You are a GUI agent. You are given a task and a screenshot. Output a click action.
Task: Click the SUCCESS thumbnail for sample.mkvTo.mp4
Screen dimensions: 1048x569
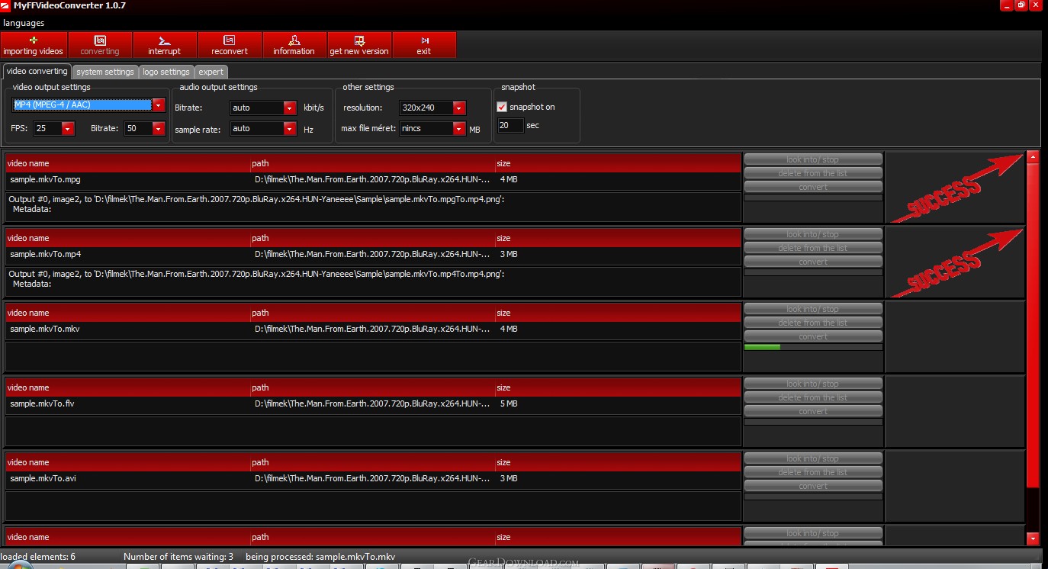click(955, 262)
